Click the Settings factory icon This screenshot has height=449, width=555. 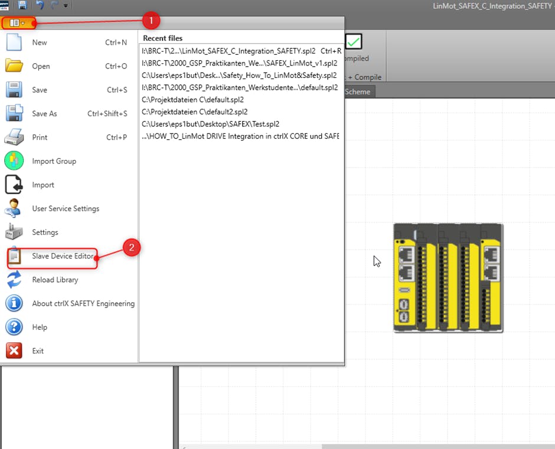point(14,232)
